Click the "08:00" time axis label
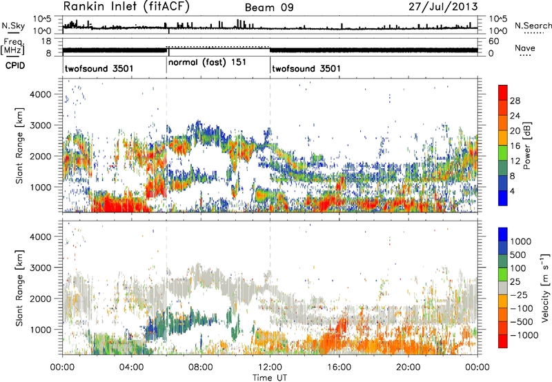 tap(201, 368)
